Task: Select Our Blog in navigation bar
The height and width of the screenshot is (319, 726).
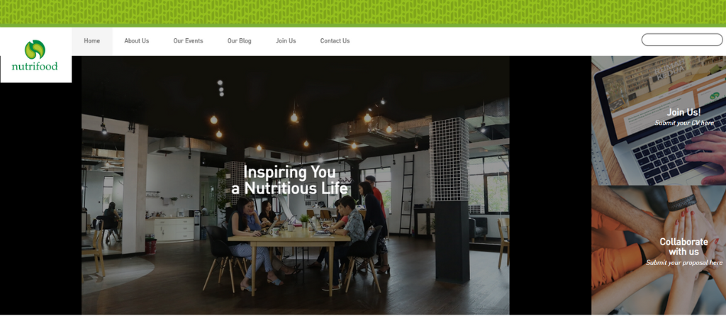Action: pyautogui.click(x=240, y=40)
